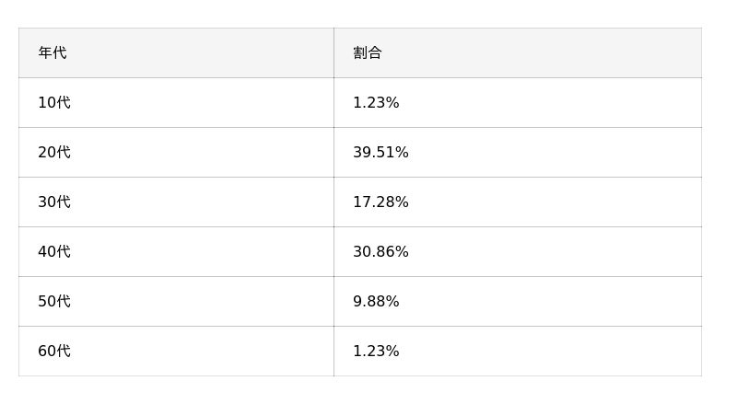
Task: Select the 30代 row label
Action: (x=54, y=202)
